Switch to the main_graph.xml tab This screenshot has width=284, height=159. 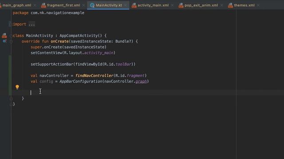point(17,5)
